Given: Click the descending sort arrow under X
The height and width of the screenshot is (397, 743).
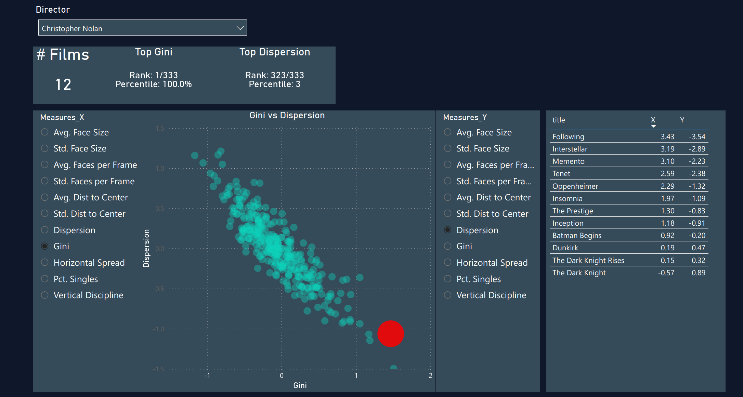Looking at the screenshot, I should [653, 126].
